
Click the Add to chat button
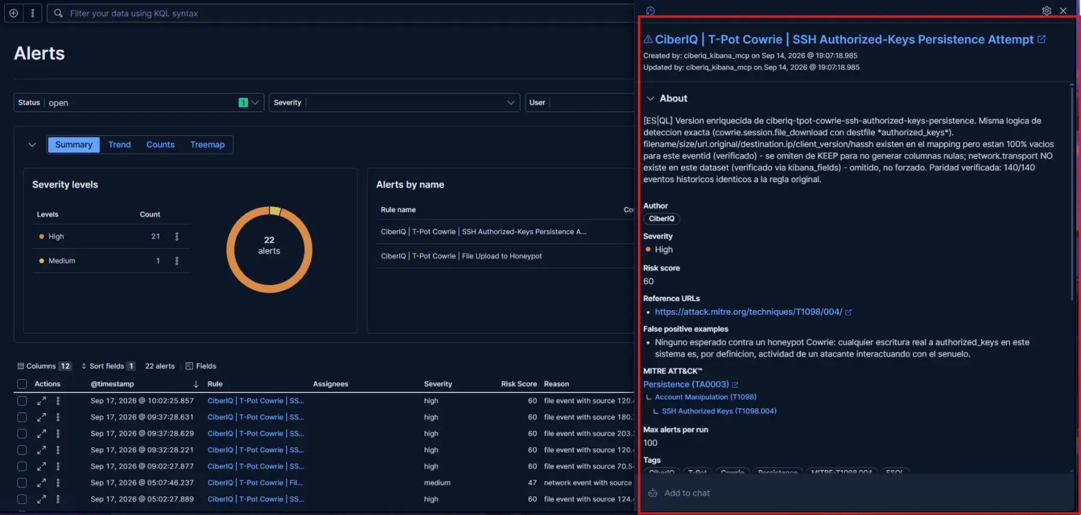click(x=679, y=493)
